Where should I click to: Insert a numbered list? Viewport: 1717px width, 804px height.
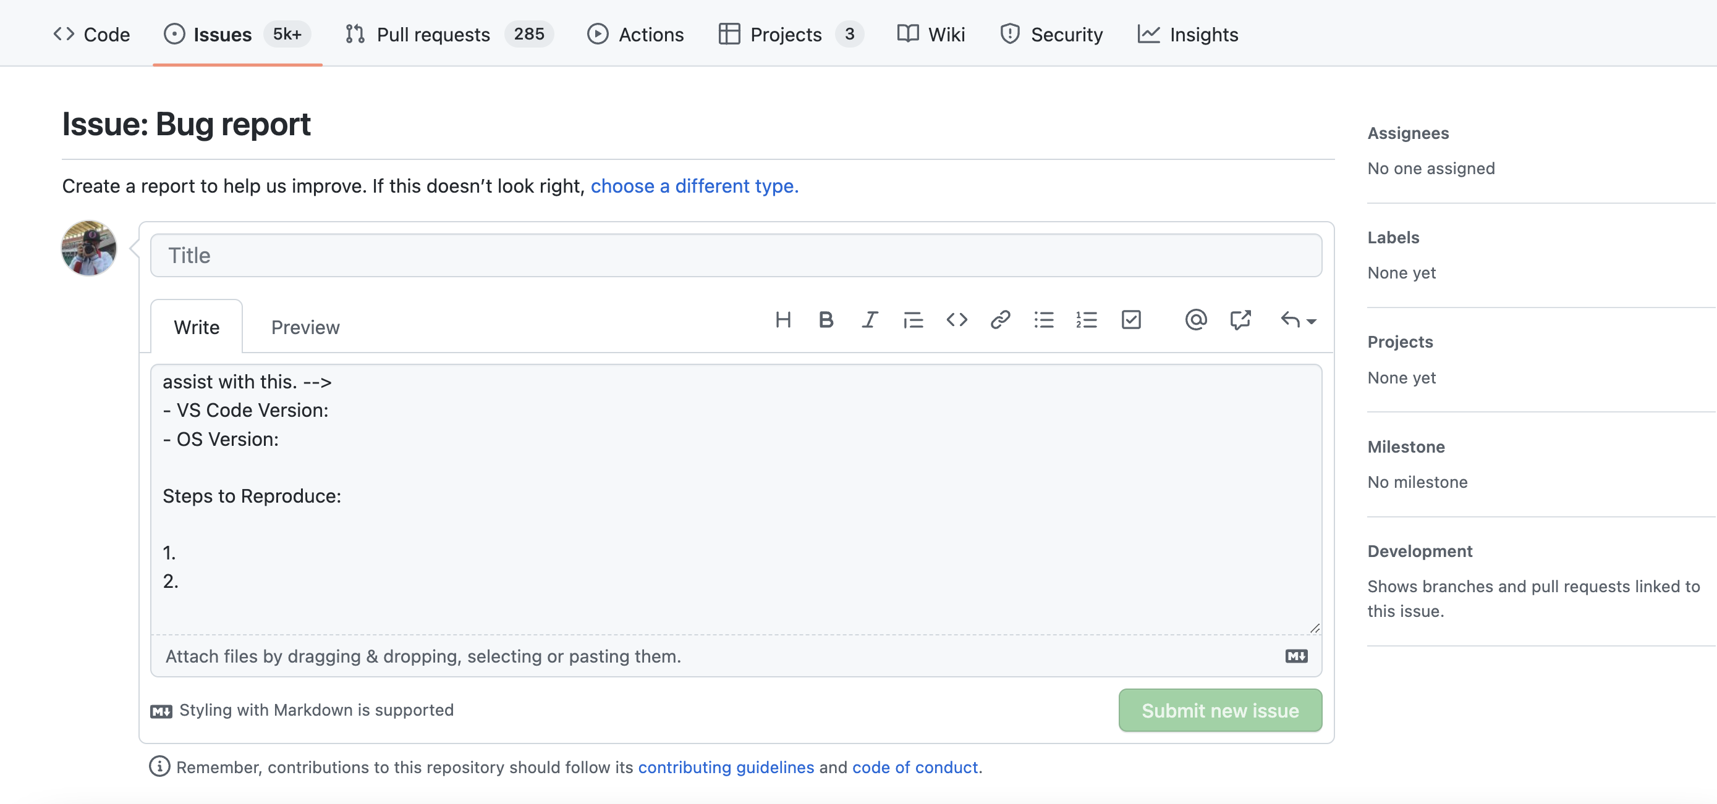pyautogui.click(x=1087, y=320)
